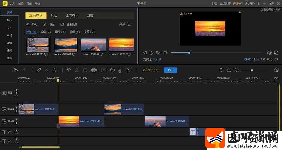
Task: Click the fit-timeline-to-window icon
Action: tap(229, 70)
